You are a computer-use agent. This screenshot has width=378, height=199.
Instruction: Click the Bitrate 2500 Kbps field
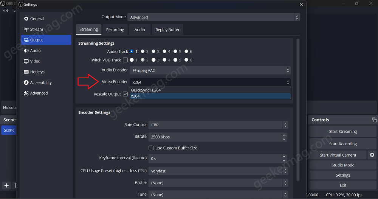pos(218,137)
